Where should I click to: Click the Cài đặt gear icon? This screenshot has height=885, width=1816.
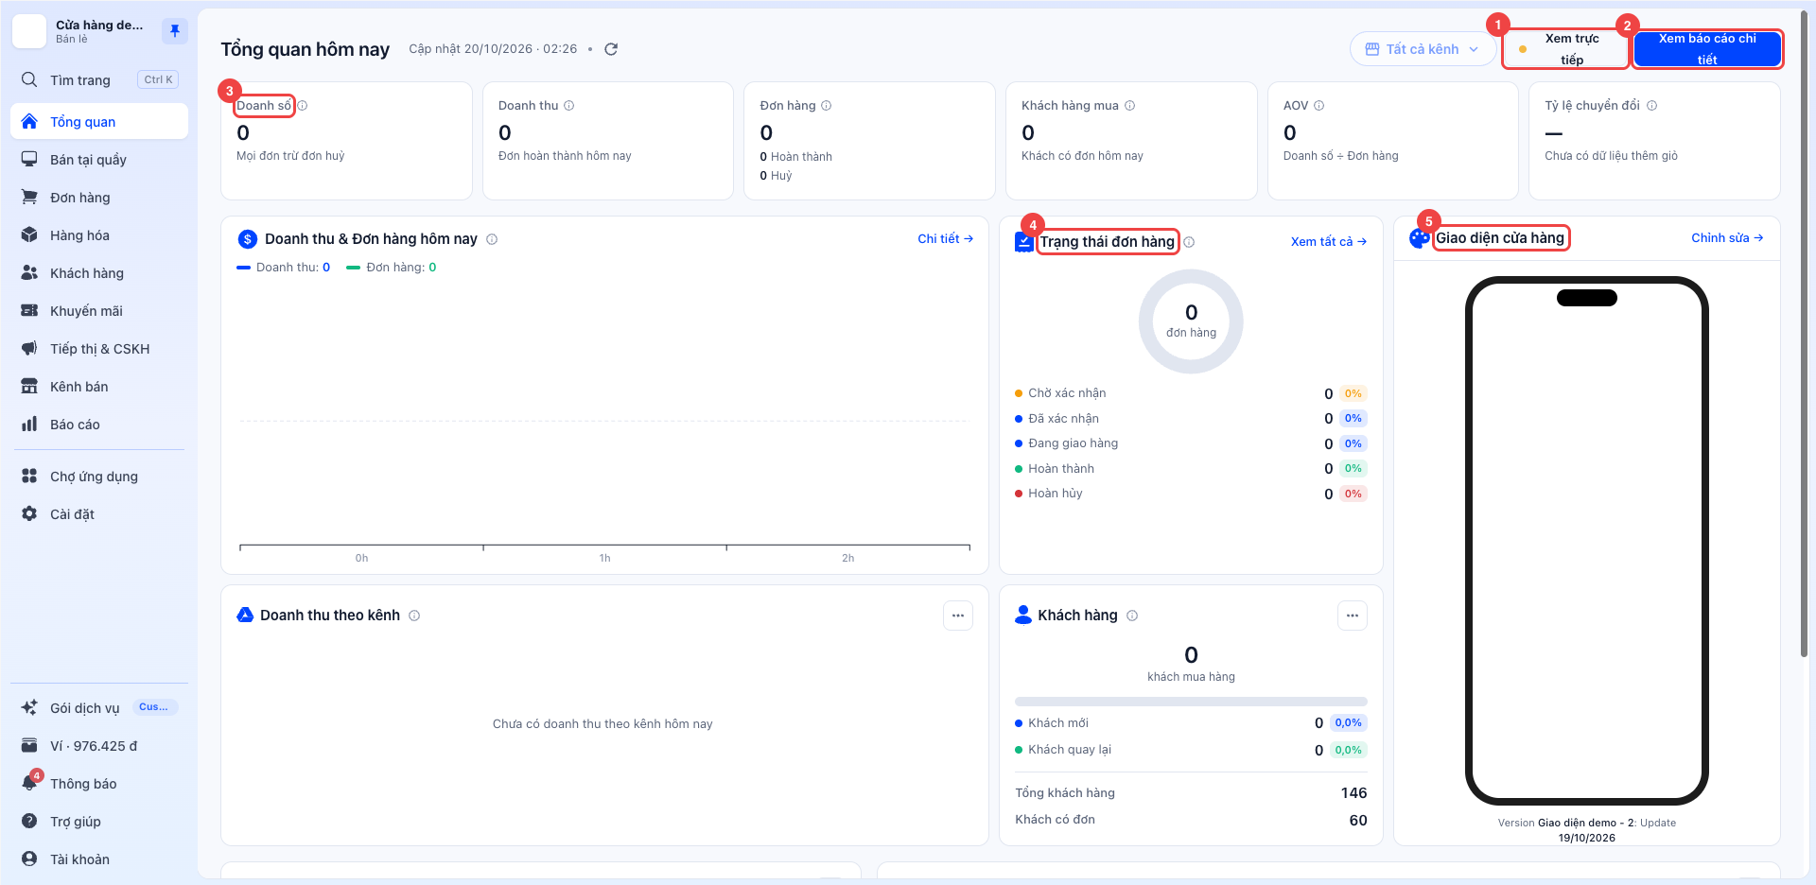29,514
